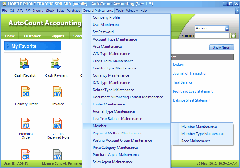
Task: Open the Window menu
Action: click(132, 11)
